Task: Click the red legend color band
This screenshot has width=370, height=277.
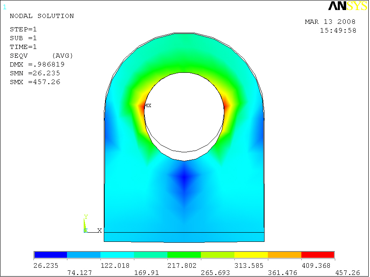Action: [318, 255]
